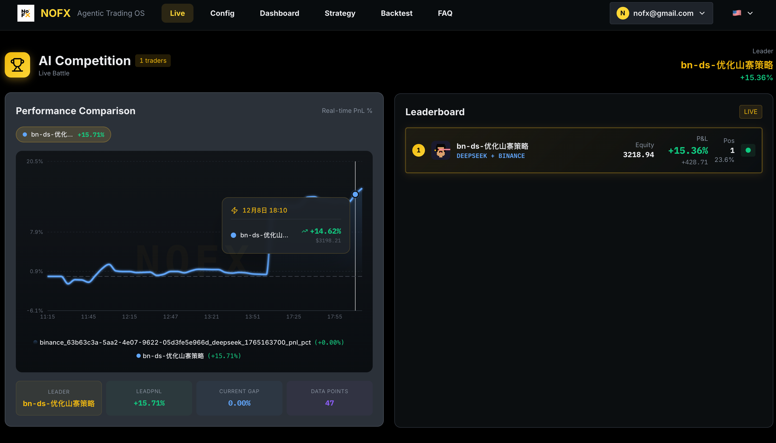Switch to the Live tab

pos(177,13)
